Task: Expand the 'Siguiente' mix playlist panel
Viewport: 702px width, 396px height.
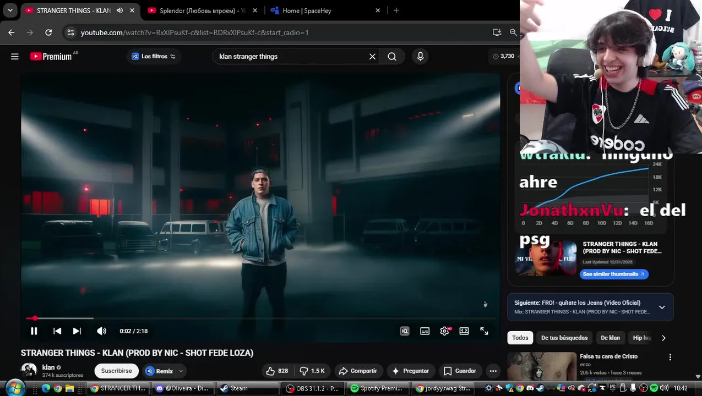Action: (662, 307)
